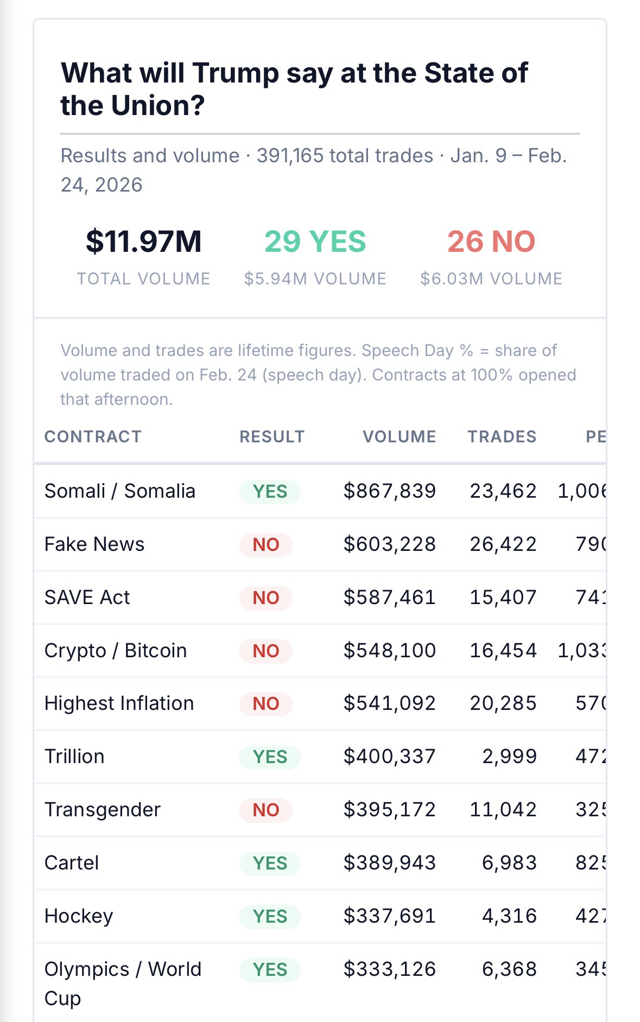The height and width of the screenshot is (1022, 640).
Task: Click the NO badge for Fake News
Action: click(x=265, y=544)
